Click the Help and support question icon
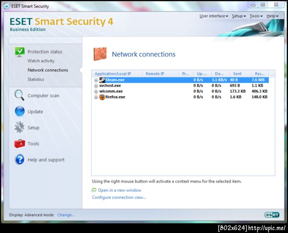This screenshot has height=233, width=288. [20, 159]
